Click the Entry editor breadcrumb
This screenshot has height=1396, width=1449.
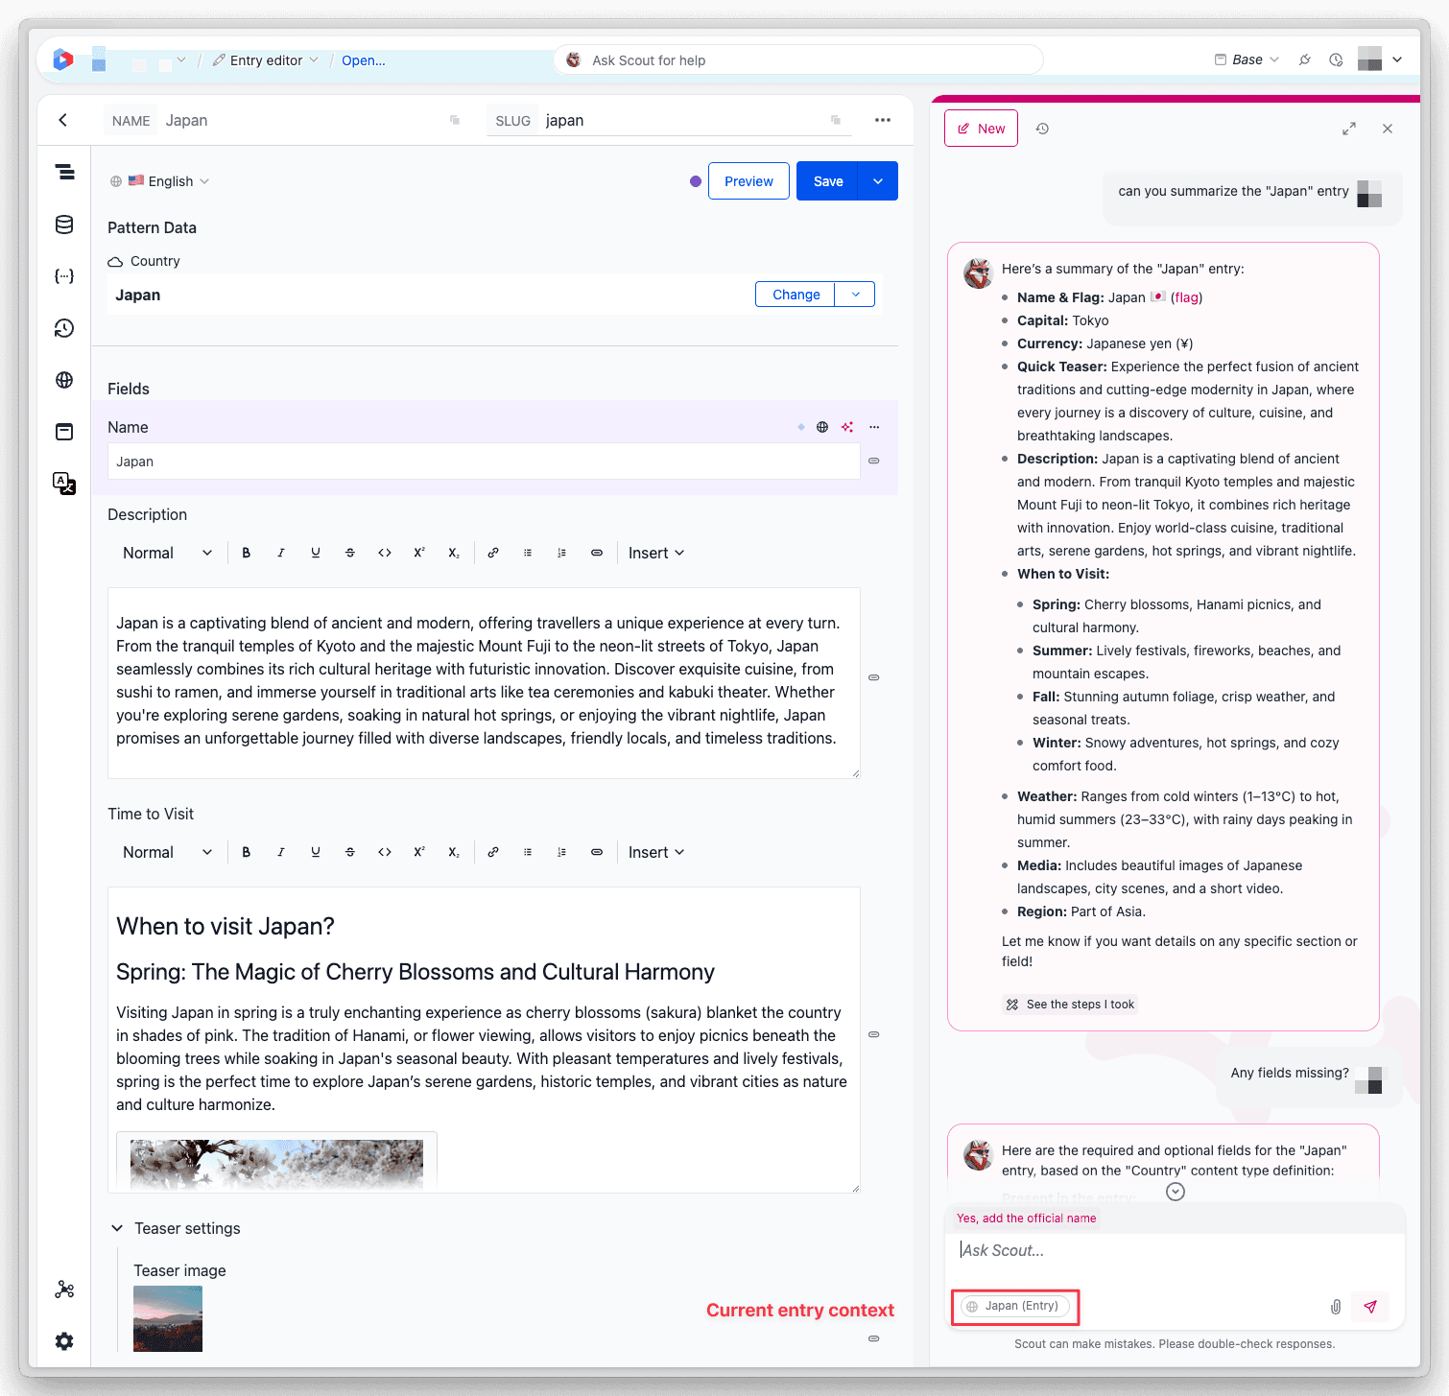coord(266,59)
